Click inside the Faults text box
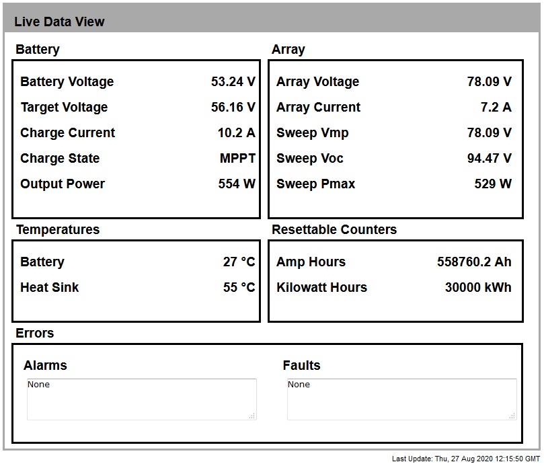The width and height of the screenshot is (544, 466). pyautogui.click(x=401, y=399)
